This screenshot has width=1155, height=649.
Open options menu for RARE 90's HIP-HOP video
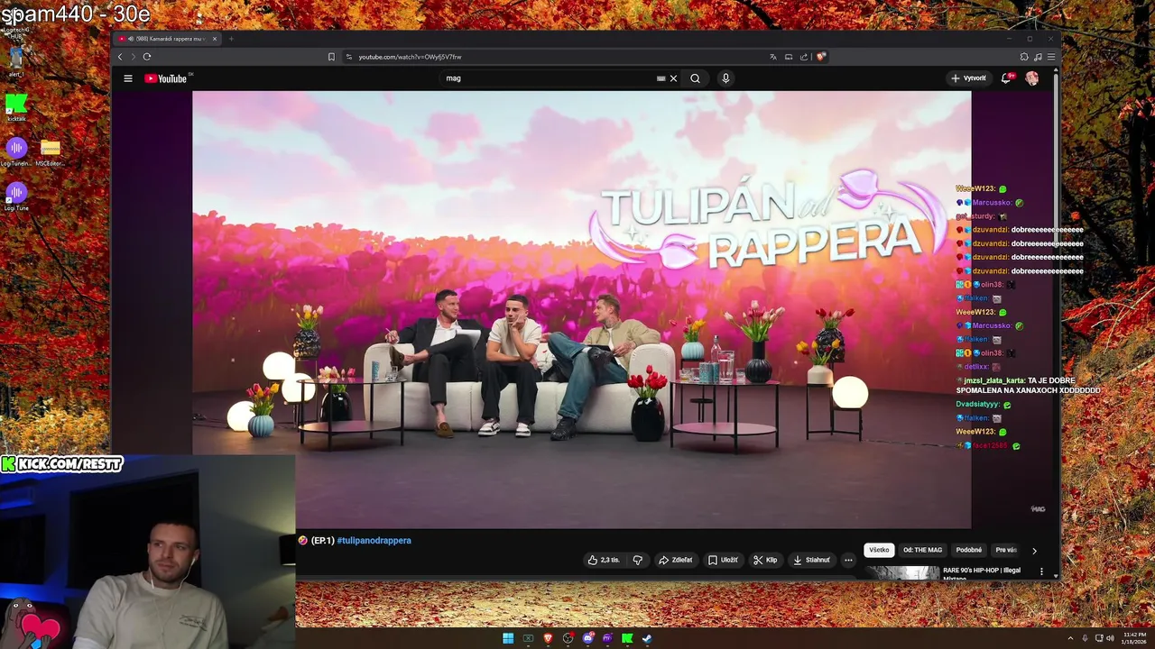(x=1041, y=571)
